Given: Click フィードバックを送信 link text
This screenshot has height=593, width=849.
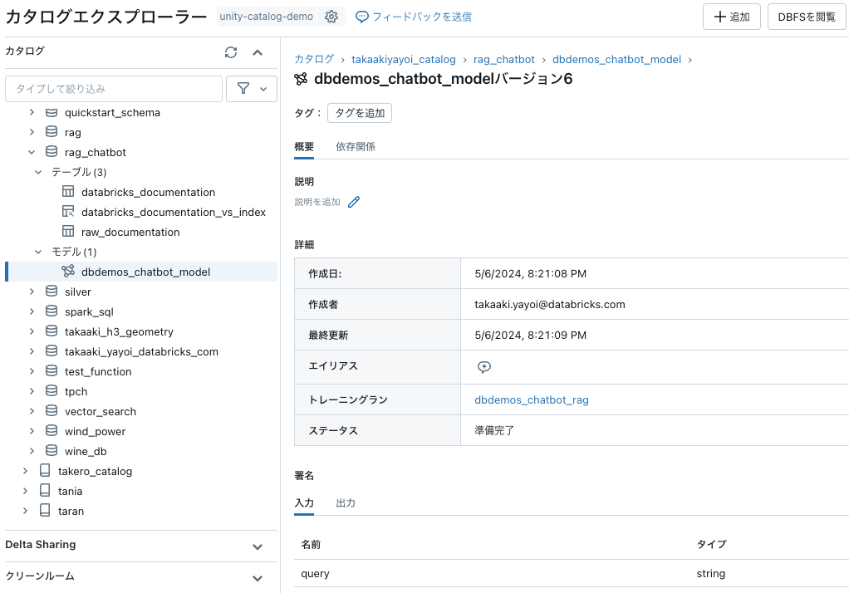Looking at the screenshot, I should point(422,17).
